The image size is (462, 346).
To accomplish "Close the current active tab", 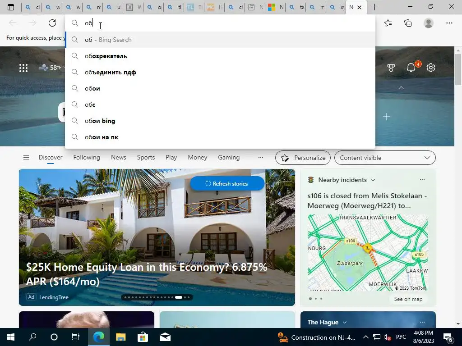I will tap(359, 7).
